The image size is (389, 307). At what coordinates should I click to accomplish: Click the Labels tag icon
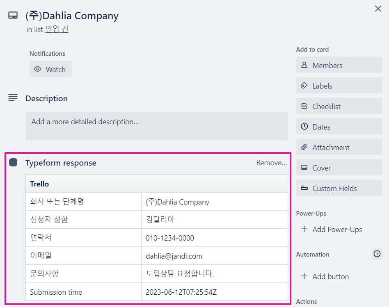point(304,86)
